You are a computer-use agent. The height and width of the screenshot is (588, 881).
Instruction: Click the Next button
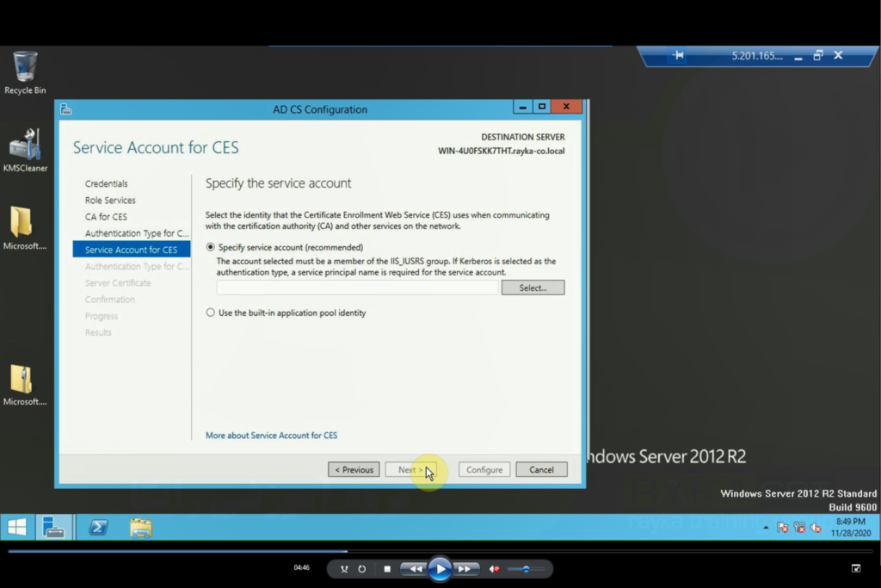[410, 469]
